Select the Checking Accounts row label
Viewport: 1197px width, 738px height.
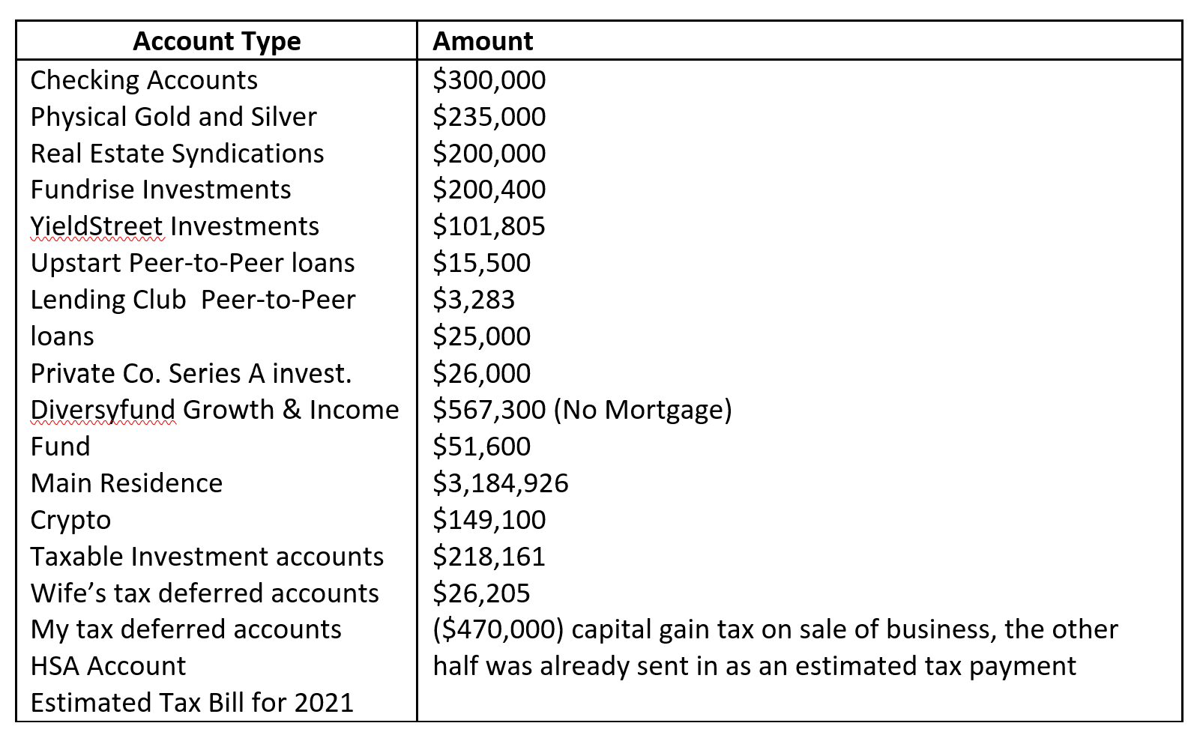144,80
